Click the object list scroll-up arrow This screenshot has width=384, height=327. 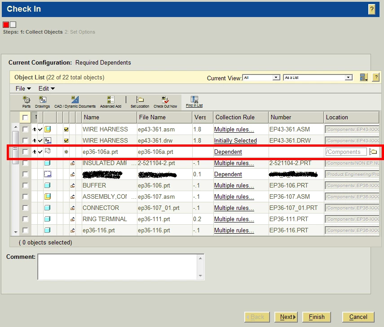pos(16,127)
